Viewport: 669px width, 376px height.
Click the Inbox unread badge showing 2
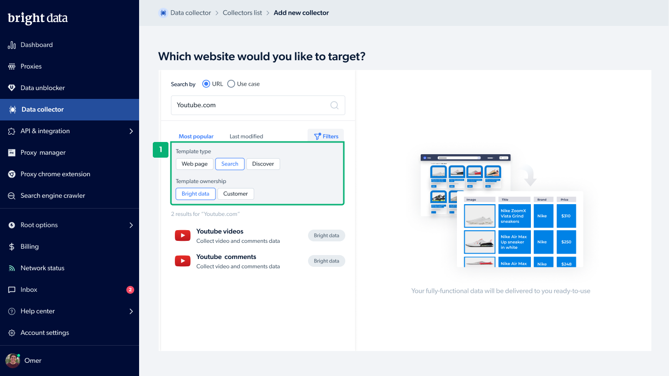click(x=130, y=290)
